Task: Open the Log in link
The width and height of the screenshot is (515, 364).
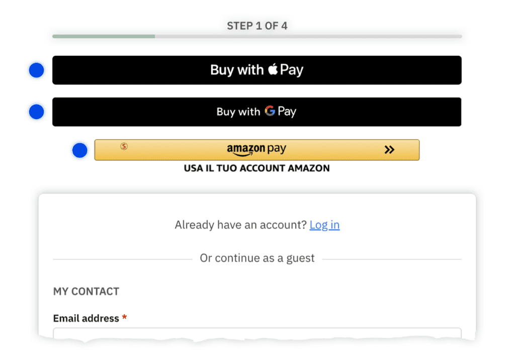Action: pos(324,225)
